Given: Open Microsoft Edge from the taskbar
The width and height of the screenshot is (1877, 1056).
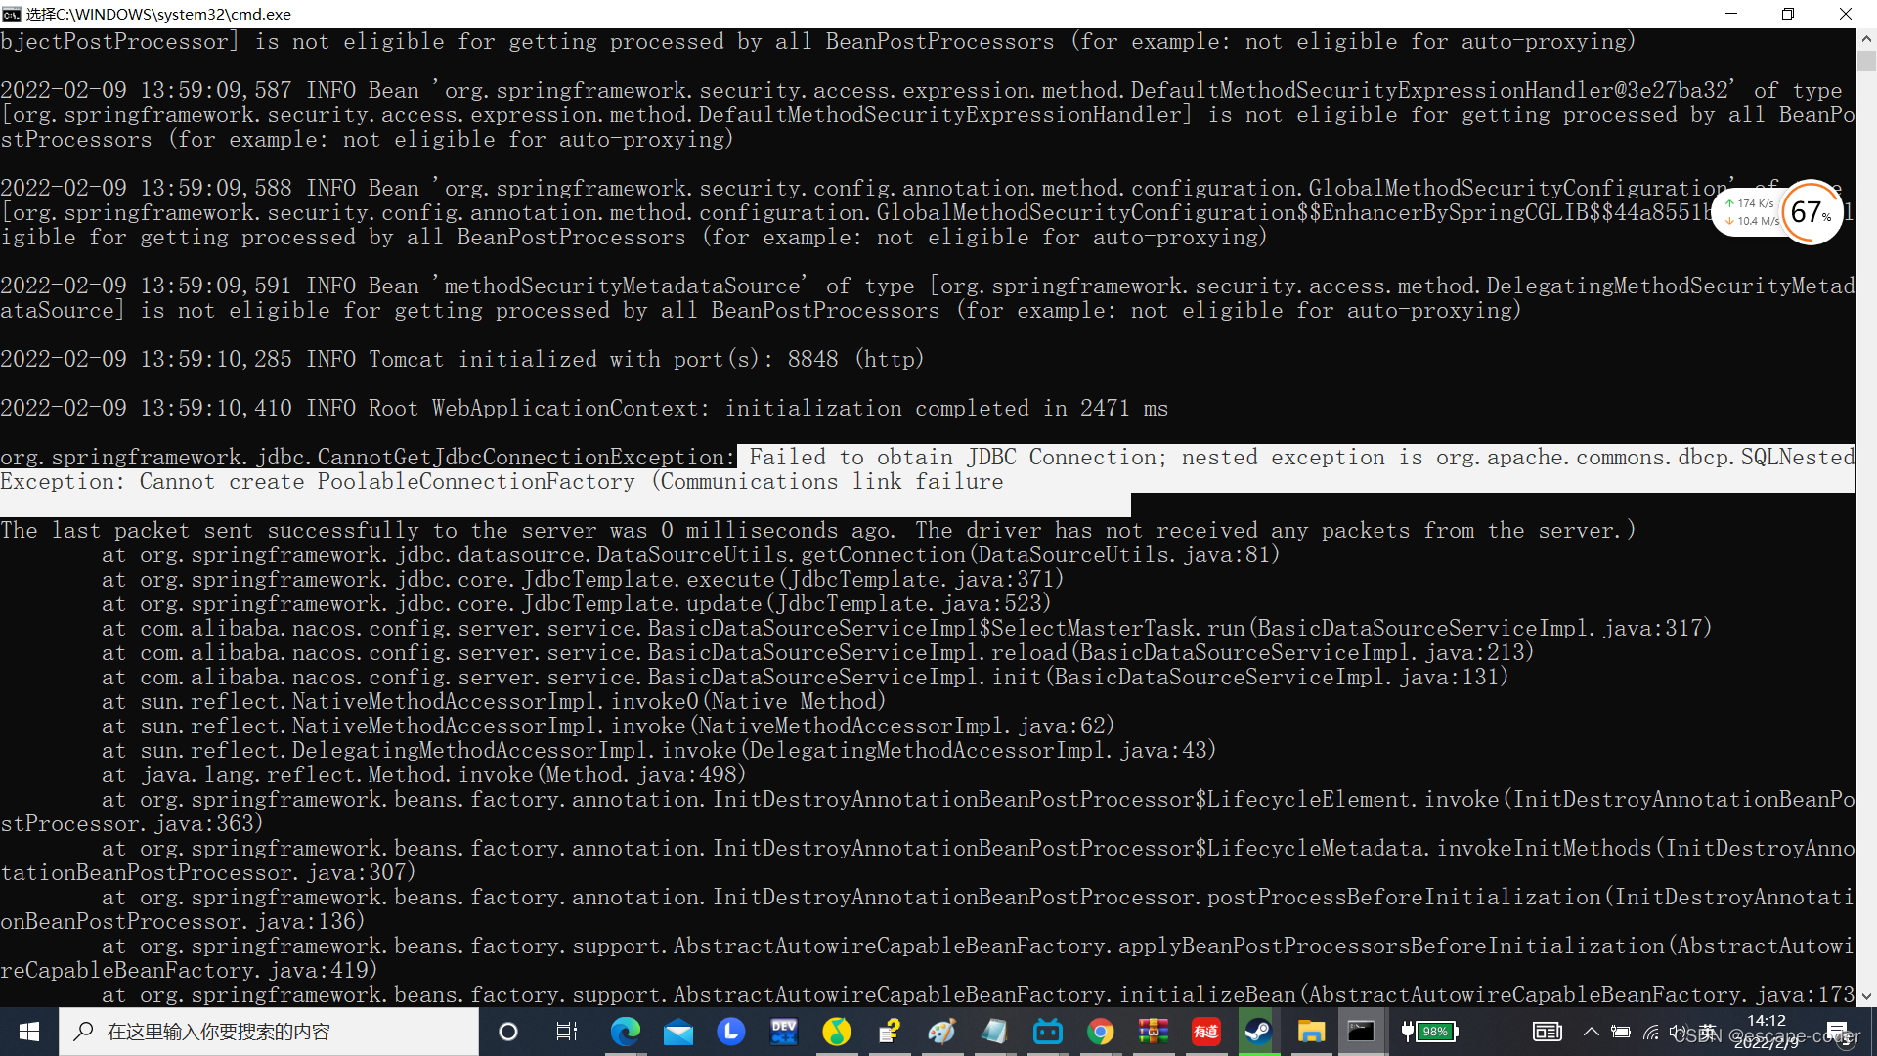Looking at the screenshot, I should (x=625, y=1032).
